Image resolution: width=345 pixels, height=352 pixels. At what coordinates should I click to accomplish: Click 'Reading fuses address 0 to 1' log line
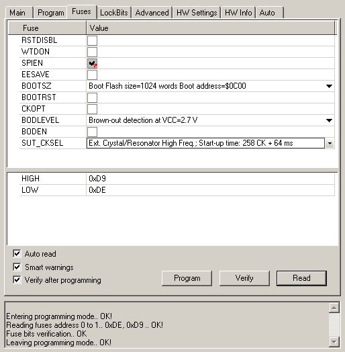85,325
